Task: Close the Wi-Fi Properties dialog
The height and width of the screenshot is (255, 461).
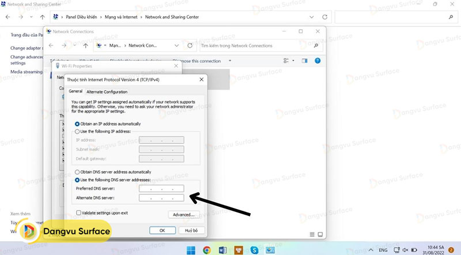Action: [176, 66]
